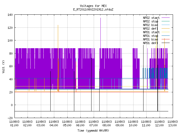This screenshot has height=133, width=178.
Task: Click the 'NPD1 stop' legend label
Action: [150, 36]
